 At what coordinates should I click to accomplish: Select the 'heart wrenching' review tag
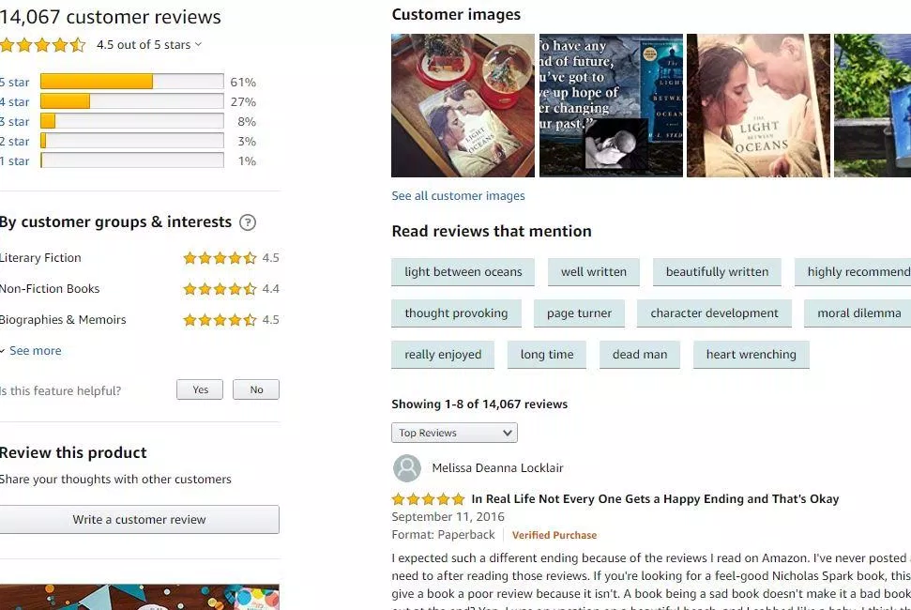(x=751, y=355)
